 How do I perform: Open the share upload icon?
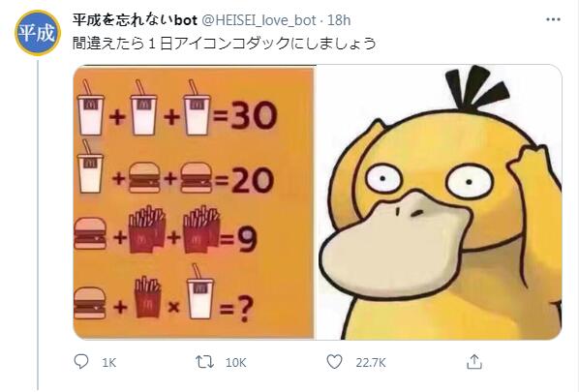(x=474, y=362)
